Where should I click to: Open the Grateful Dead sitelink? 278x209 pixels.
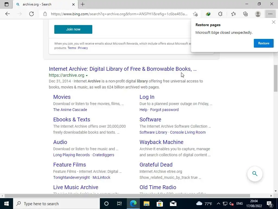pos(156,165)
